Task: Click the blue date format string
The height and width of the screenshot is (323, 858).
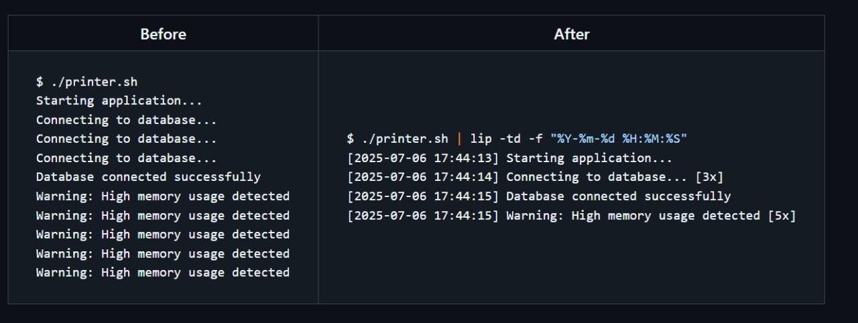Action: pyautogui.click(x=619, y=139)
